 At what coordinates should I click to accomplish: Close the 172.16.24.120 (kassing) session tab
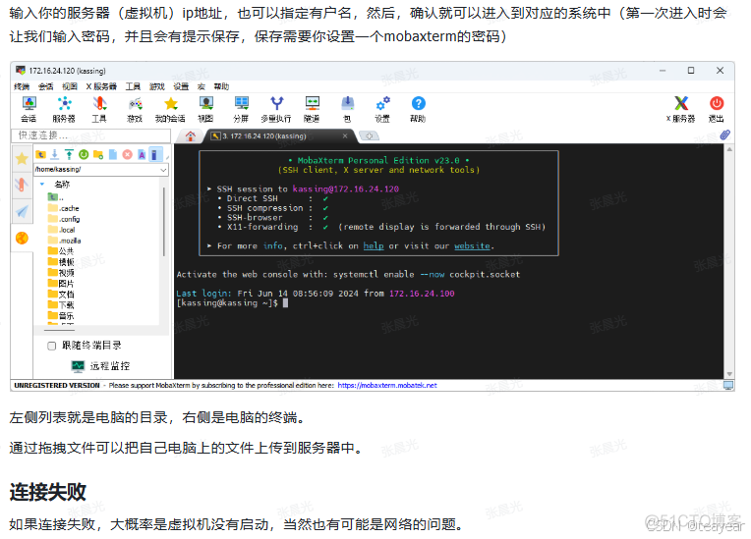(x=345, y=136)
